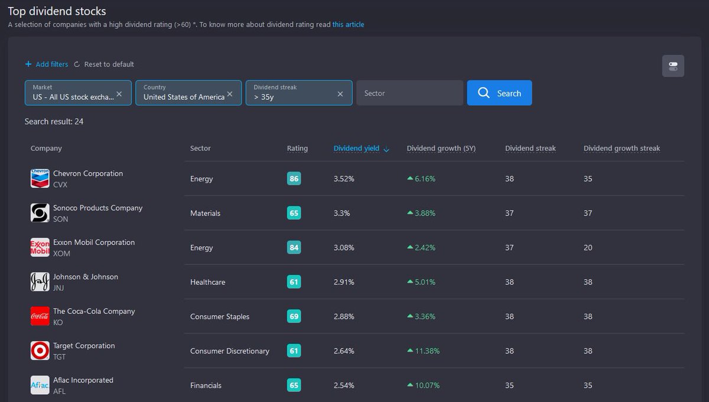Open The Coca-Cola Company name
The height and width of the screenshot is (402, 709).
[94, 311]
